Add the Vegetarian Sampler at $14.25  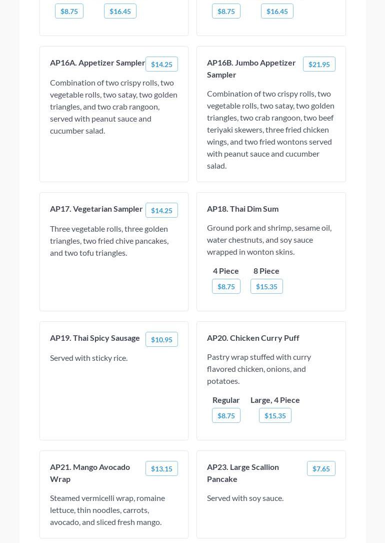coord(161,210)
